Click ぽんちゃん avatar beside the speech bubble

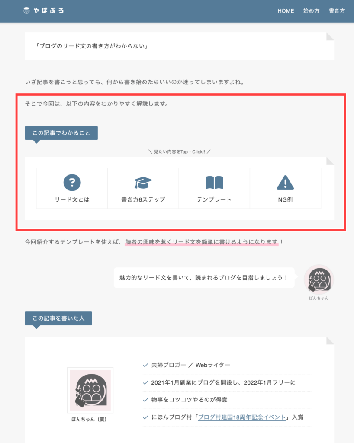click(319, 279)
